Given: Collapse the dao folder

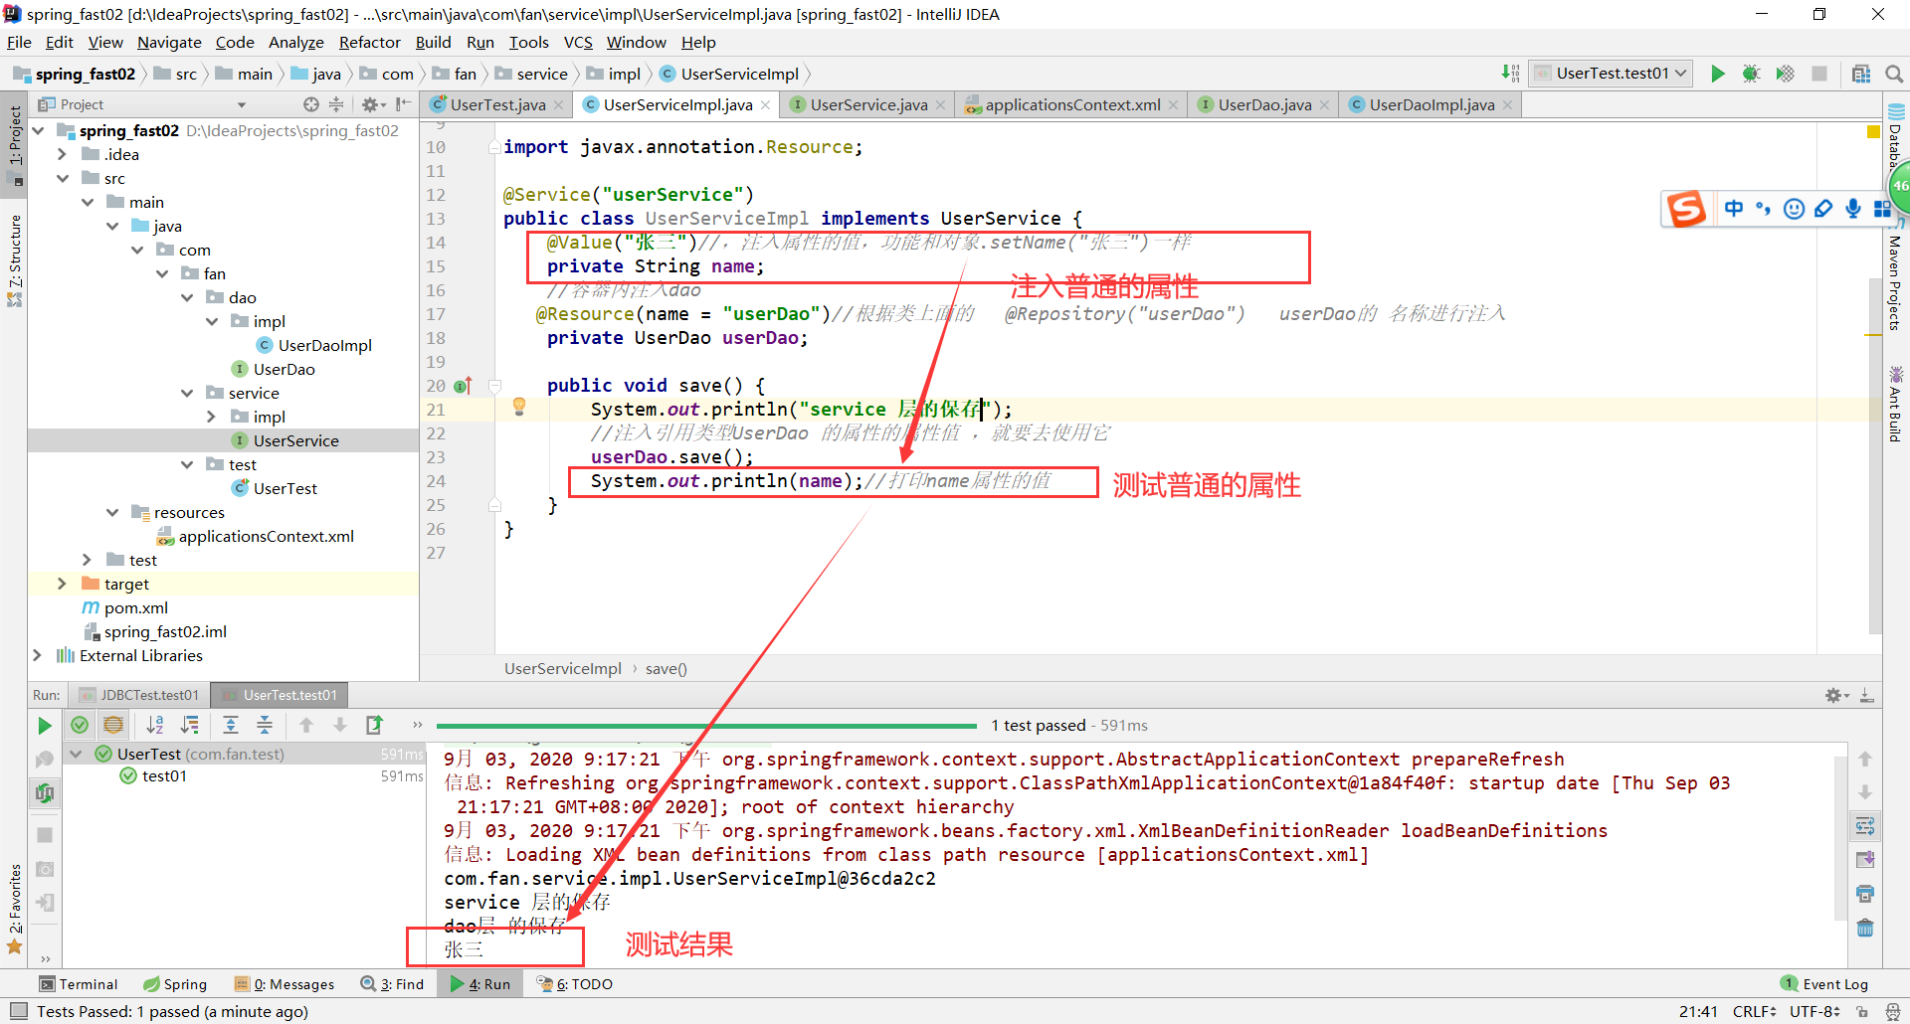Looking at the screenshot, I should coord(186,297).
